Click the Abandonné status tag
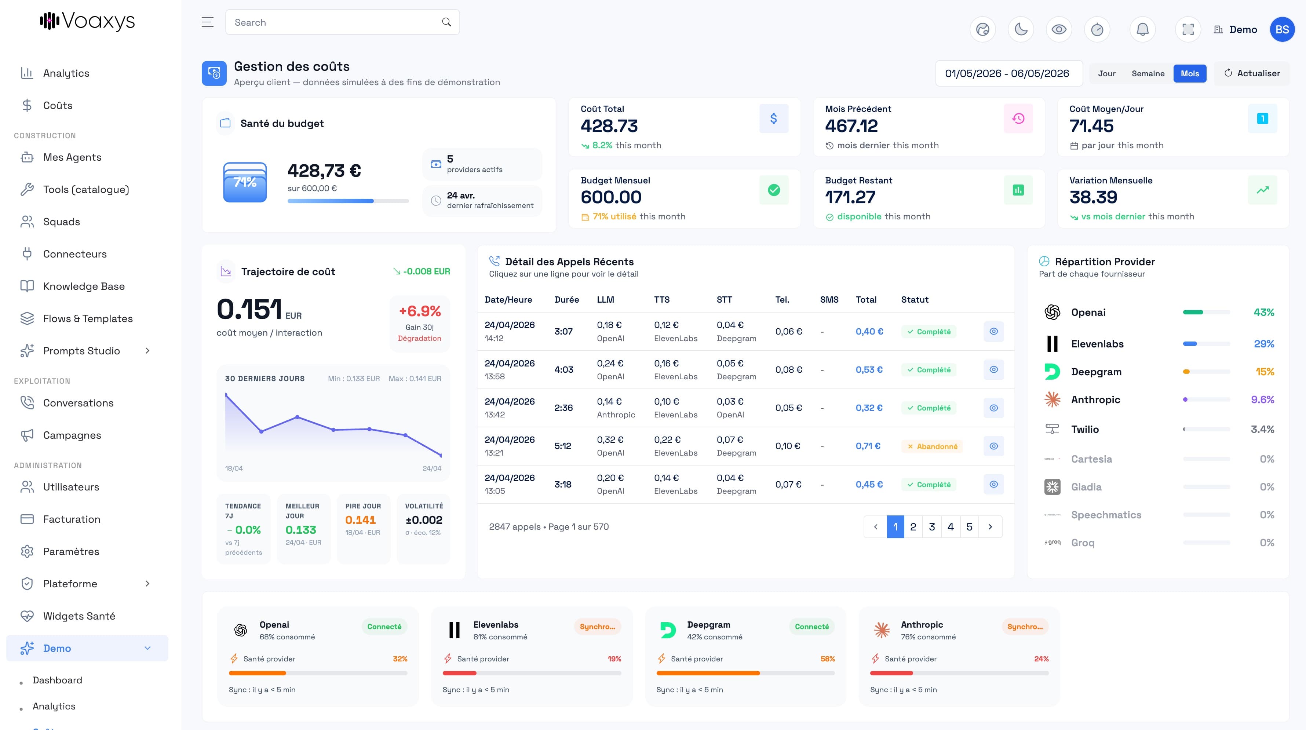1306x730 pixels. [932, 446]
